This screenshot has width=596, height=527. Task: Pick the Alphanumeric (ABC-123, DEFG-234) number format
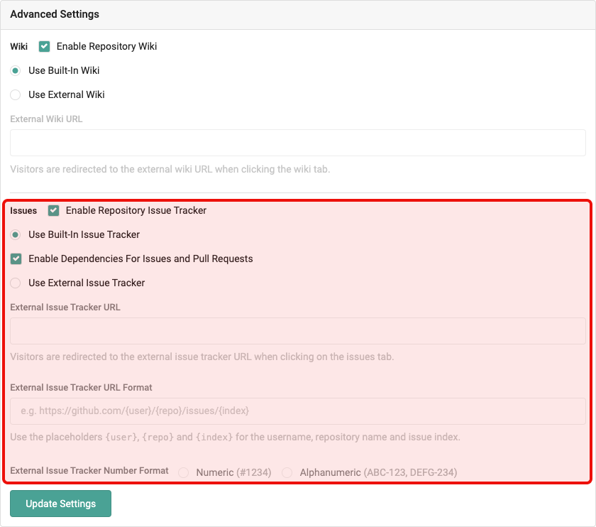coord(287,472)
